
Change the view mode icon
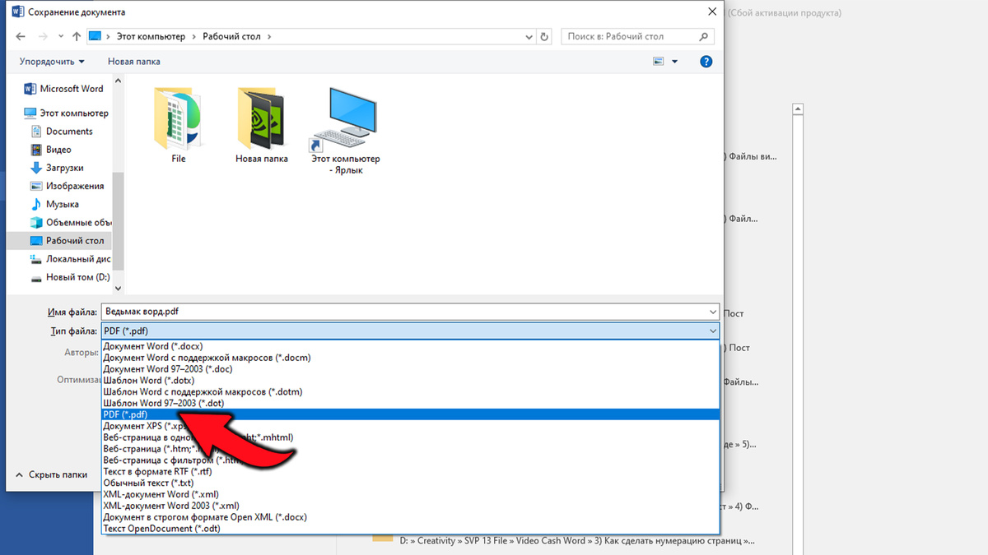[658, 62]
